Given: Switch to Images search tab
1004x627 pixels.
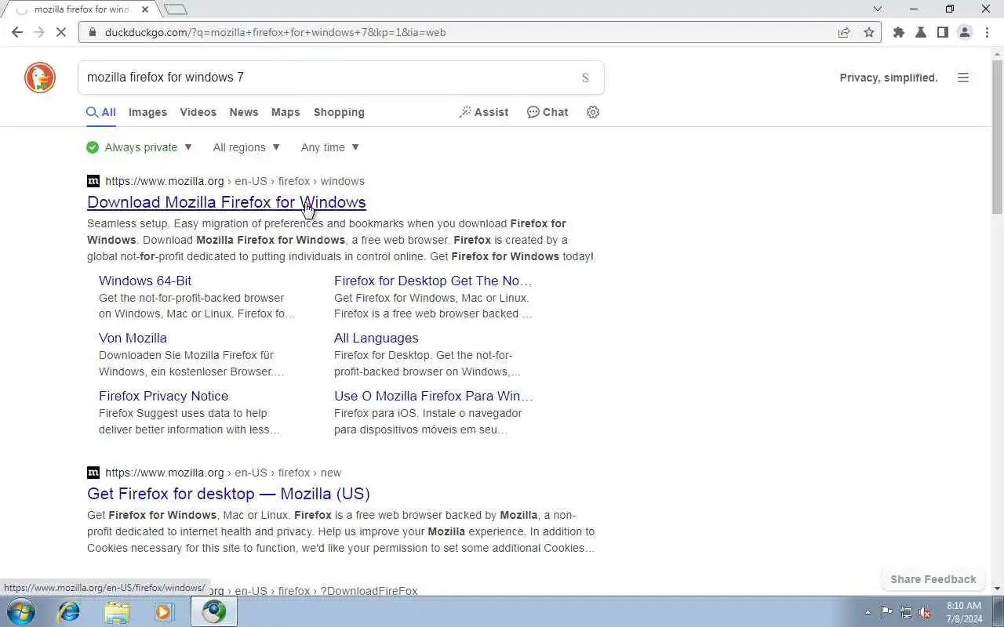Looking at the screenshot, I should tap(147, 112).
